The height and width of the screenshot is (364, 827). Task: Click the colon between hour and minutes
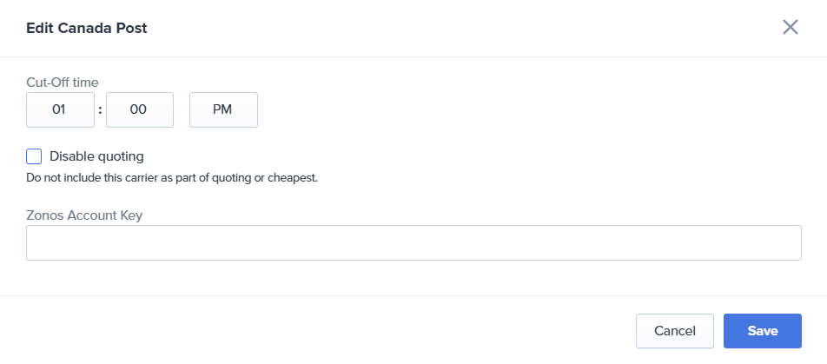point(100,111)
